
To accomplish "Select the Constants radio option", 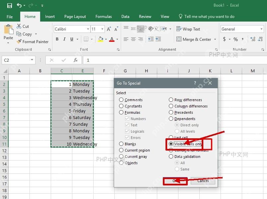I will click(x=121, y=106).
